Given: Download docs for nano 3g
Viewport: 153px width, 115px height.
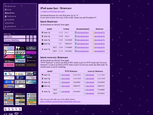Looking at the screenshot, I should (82, 33).
